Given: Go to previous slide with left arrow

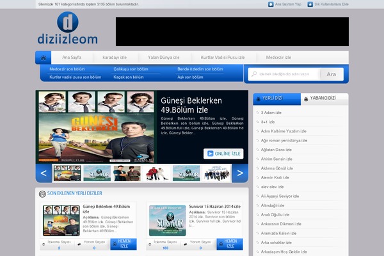Looking at the screenshot, I should 44,173.
